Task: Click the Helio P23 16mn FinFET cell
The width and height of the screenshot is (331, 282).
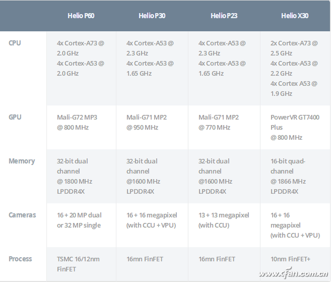Action: tap(224, 264)
